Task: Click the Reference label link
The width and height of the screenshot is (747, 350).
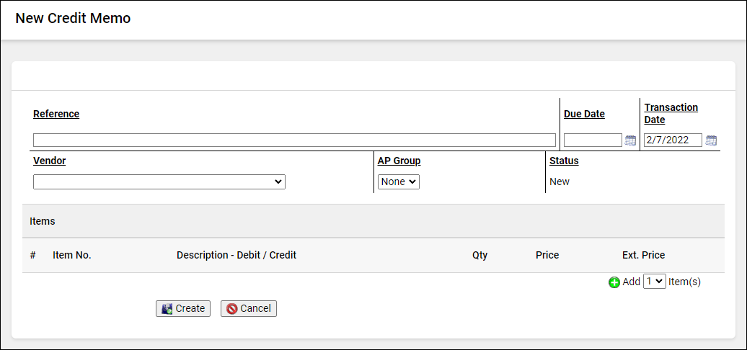Action: pyautogui.click(x=56, y=114)
